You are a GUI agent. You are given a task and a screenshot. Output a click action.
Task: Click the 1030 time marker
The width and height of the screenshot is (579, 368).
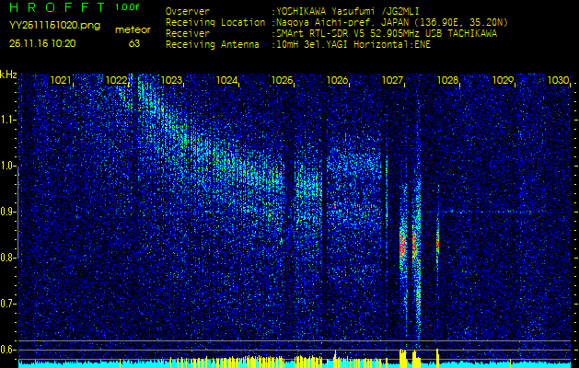tap(558, 80)
